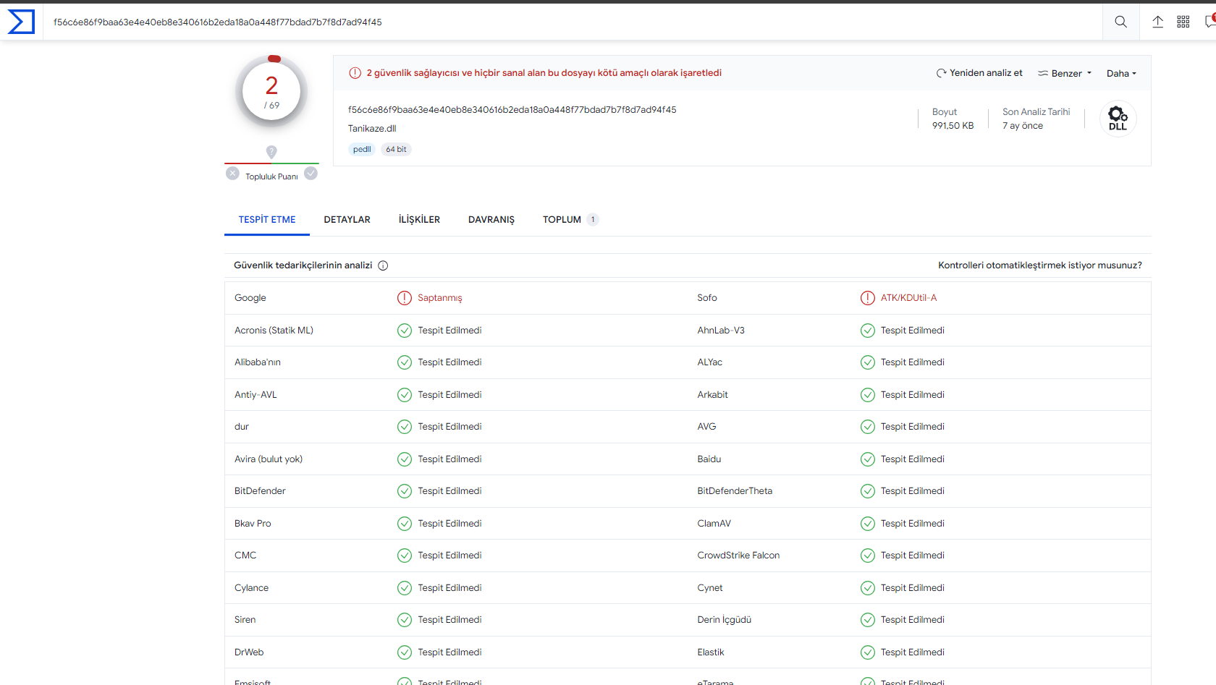
Task: Click the community score checkmark vote icon
Action: point(311,174)
